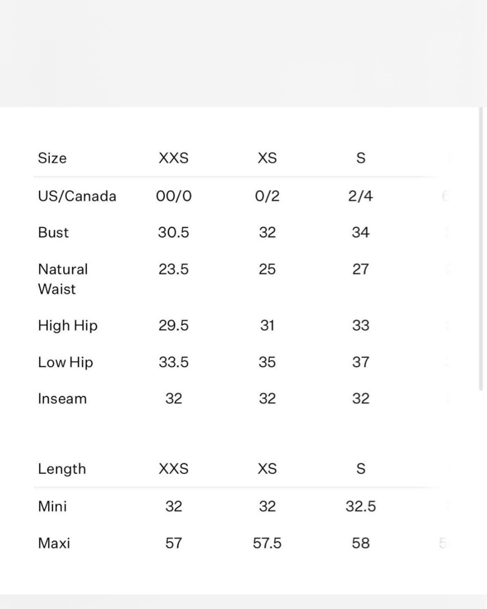This screenshot has width=487, height=609.
Task: Click the US/Canada size 00/0 cell
Action: click(x=173, y=196)
